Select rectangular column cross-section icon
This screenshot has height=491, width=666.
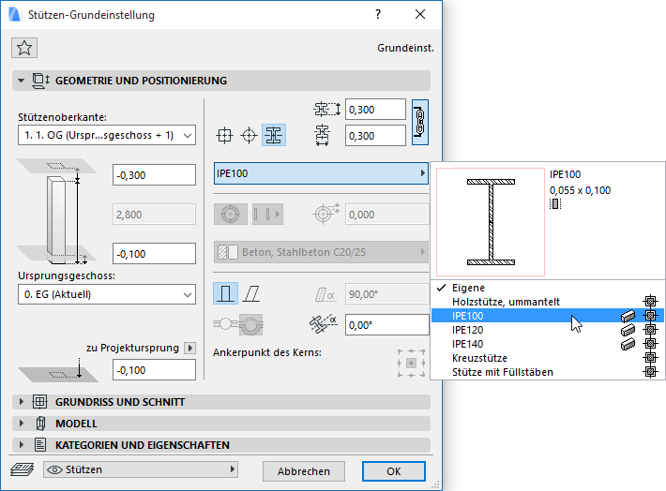[224, 135]
